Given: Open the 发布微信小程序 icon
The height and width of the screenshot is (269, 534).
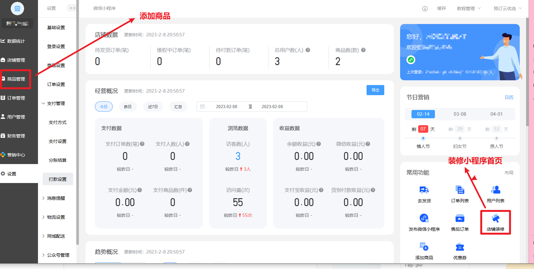Looking at the screenshot, I should tap(424, 218).
